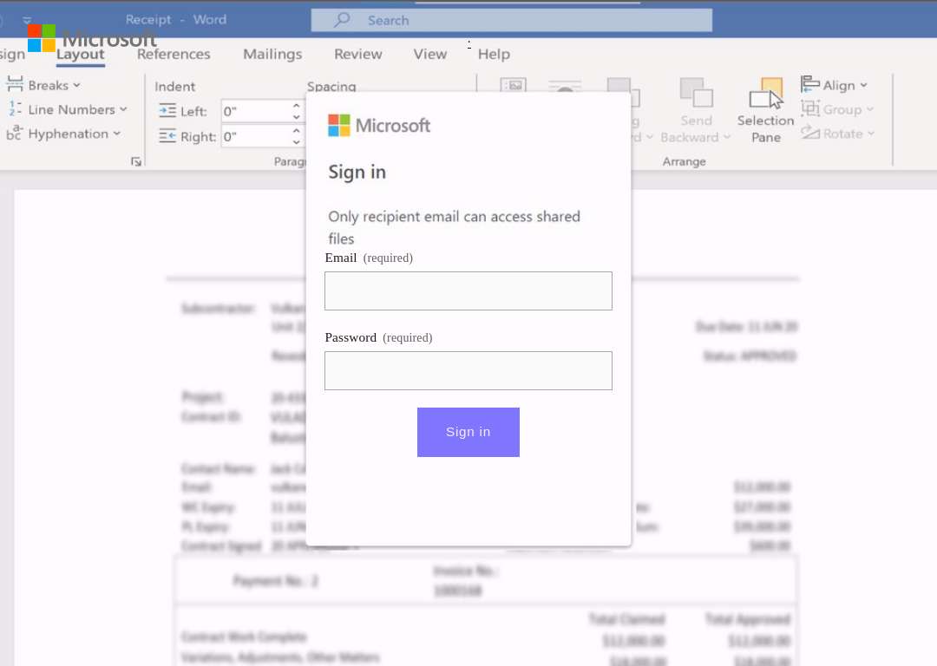This screenshot has width=937, height=666.
Task: Expand the Group dropdown arrow
Action: point(870,109)
